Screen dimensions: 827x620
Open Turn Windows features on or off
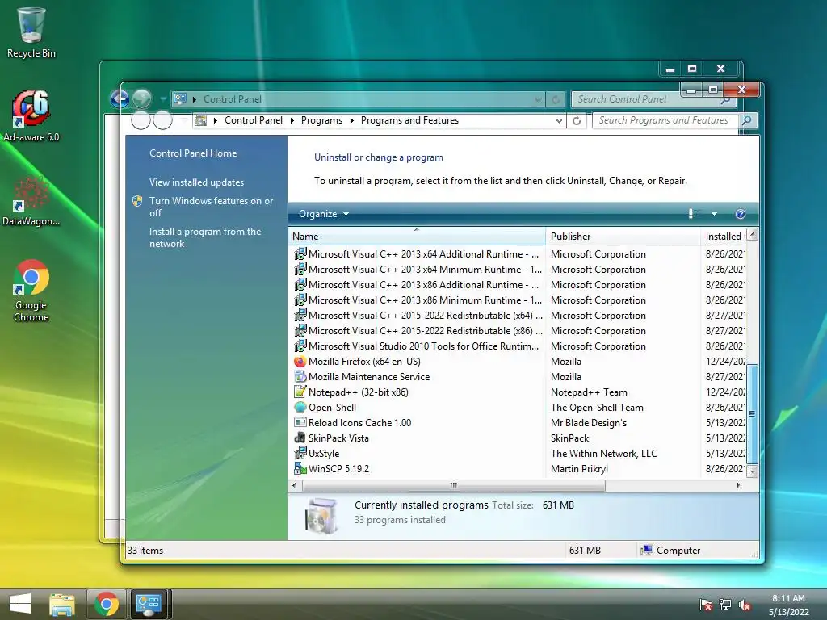pos(211,207)
